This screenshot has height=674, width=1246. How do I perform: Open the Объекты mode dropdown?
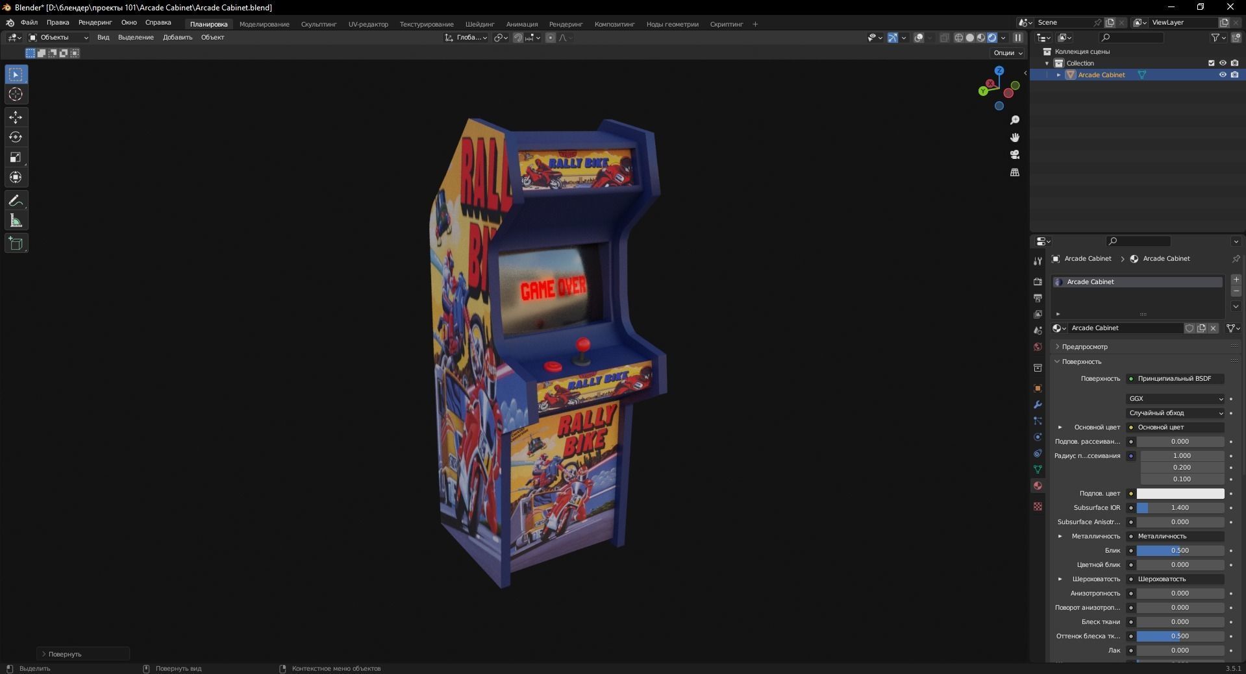coord(58,38)
